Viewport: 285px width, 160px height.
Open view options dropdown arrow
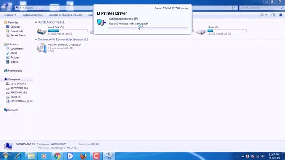pos(266,15)
